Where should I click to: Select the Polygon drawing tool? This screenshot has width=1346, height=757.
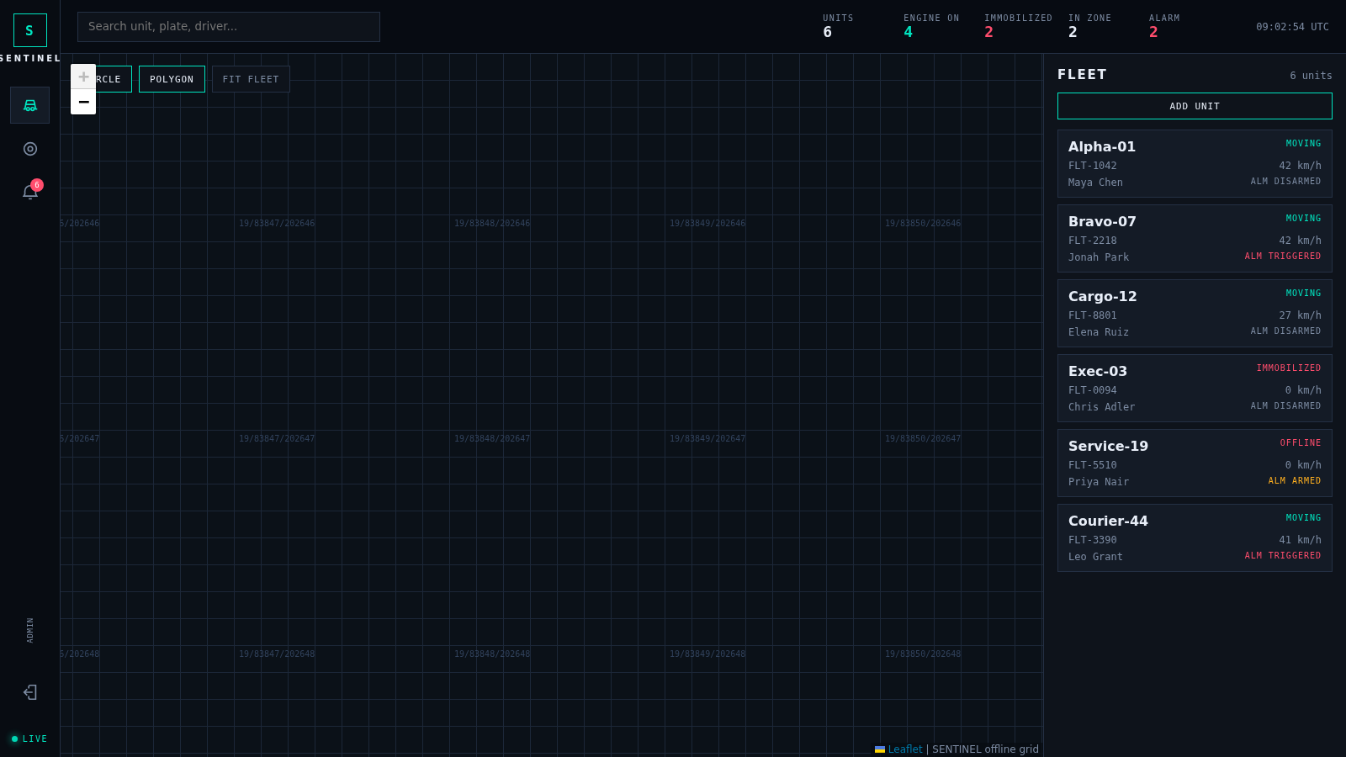(172, 79)
